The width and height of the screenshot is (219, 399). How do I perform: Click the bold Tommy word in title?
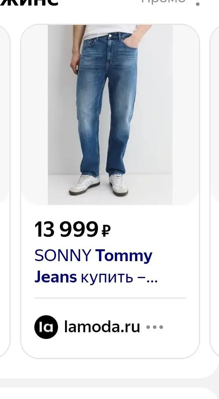124,256
